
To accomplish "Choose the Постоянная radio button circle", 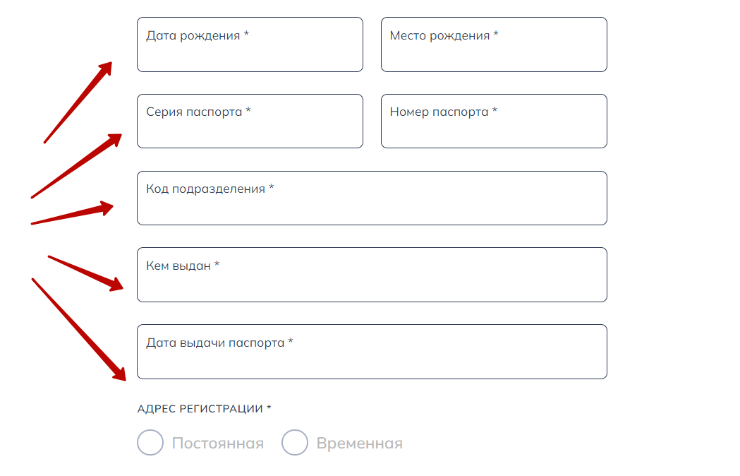I will pos(150,443).
